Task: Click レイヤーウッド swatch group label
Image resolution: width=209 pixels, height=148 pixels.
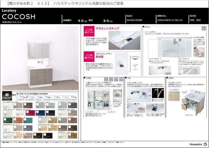Action: [42, 125]
